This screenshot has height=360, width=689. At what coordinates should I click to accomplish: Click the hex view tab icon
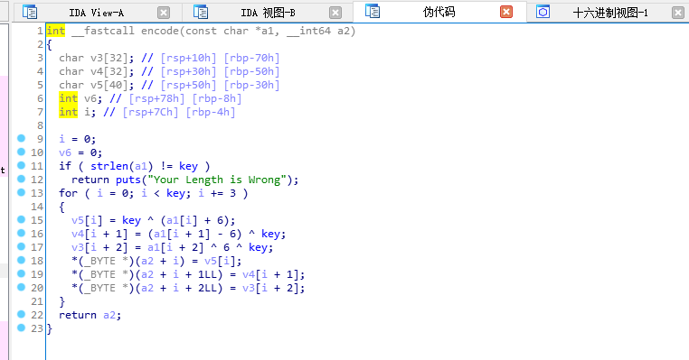coord(543,13)
